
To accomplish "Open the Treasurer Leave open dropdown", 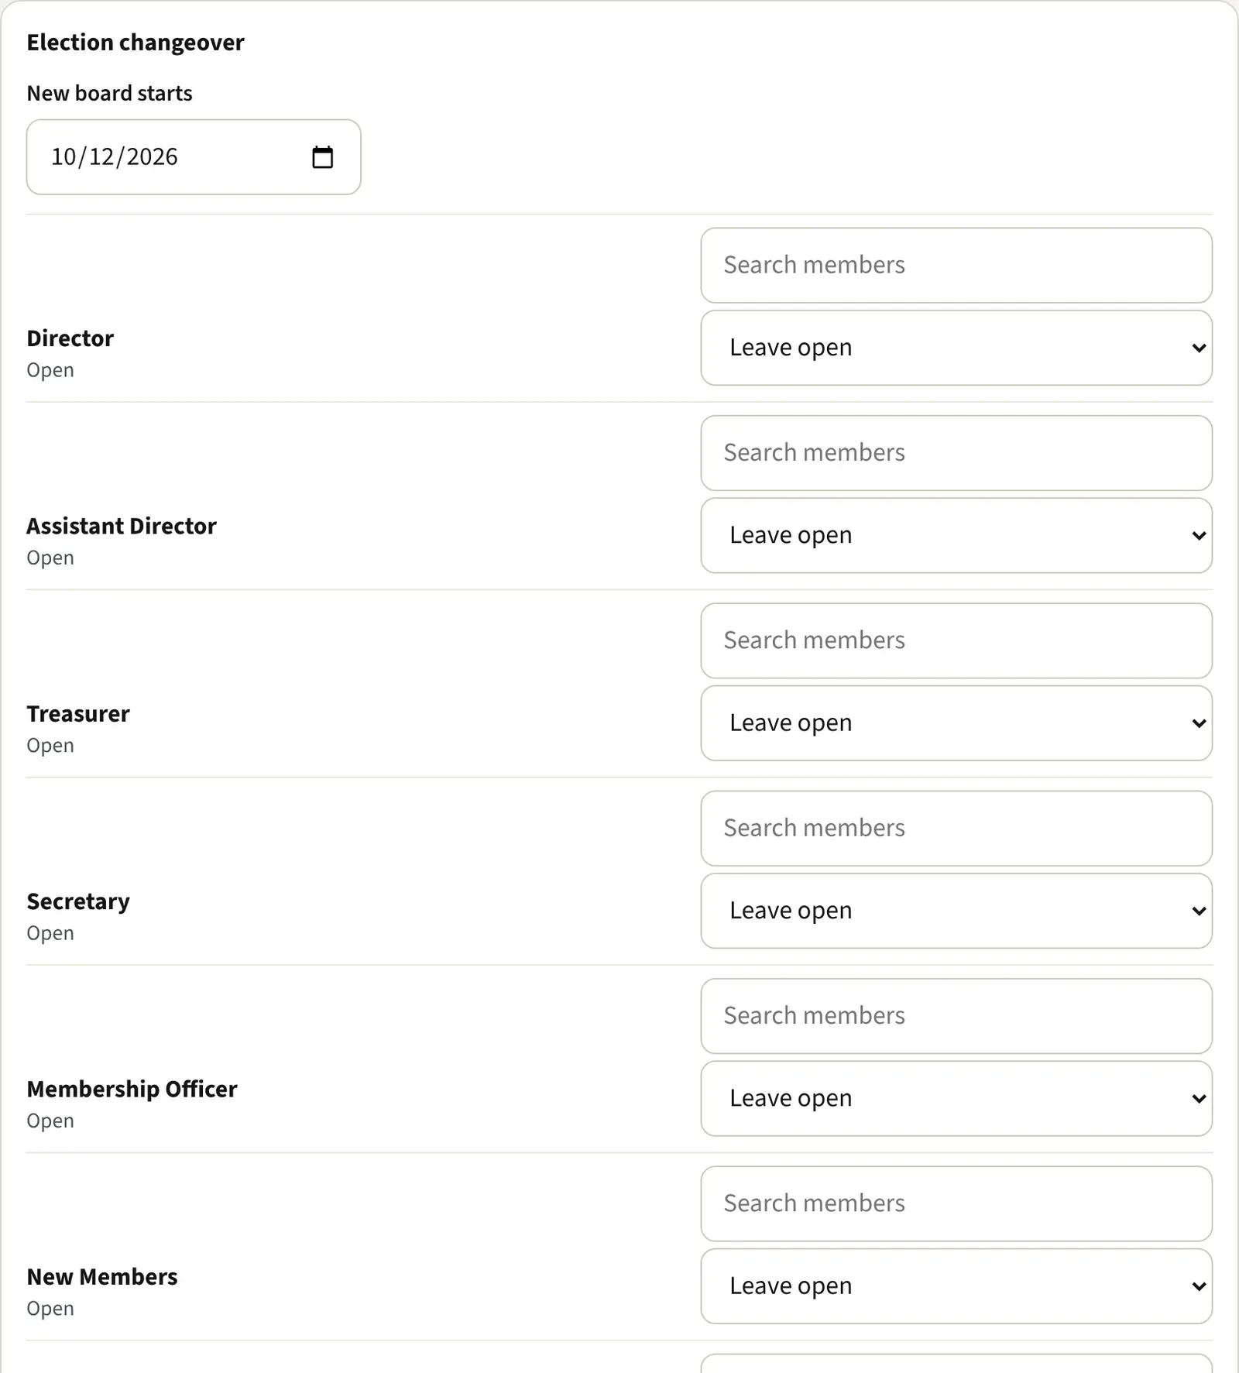I will (956, 723).
